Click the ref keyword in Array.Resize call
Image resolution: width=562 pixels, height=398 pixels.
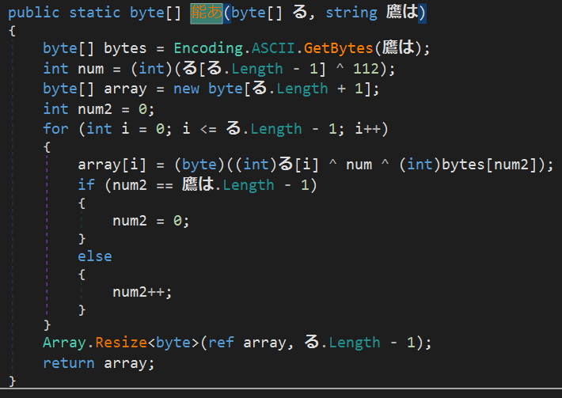tap(222, 343)
